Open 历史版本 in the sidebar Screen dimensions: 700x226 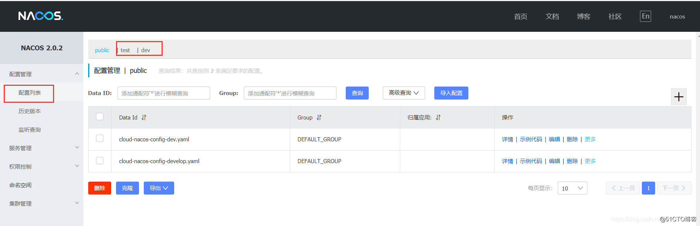point(30,111)
